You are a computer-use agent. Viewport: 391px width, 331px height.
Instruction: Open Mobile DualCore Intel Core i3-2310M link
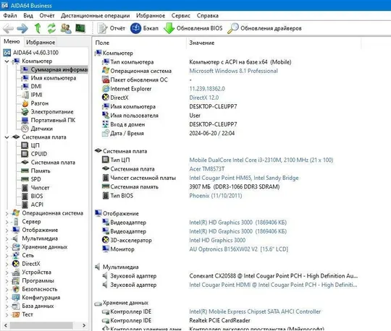point(261,160)
